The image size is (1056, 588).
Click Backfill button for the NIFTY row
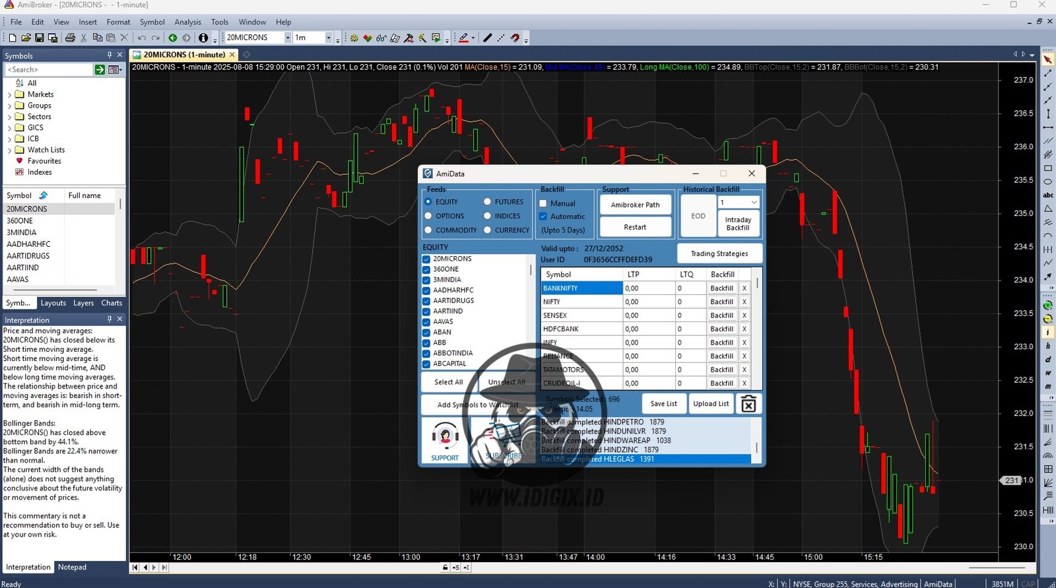click(x=721, y=302)
